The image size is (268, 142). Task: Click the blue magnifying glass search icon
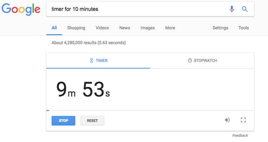coord(245,9)
